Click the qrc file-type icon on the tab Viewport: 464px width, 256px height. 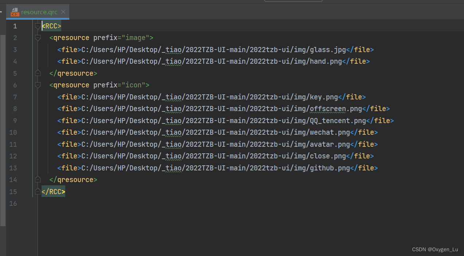(x=15, y=12)
